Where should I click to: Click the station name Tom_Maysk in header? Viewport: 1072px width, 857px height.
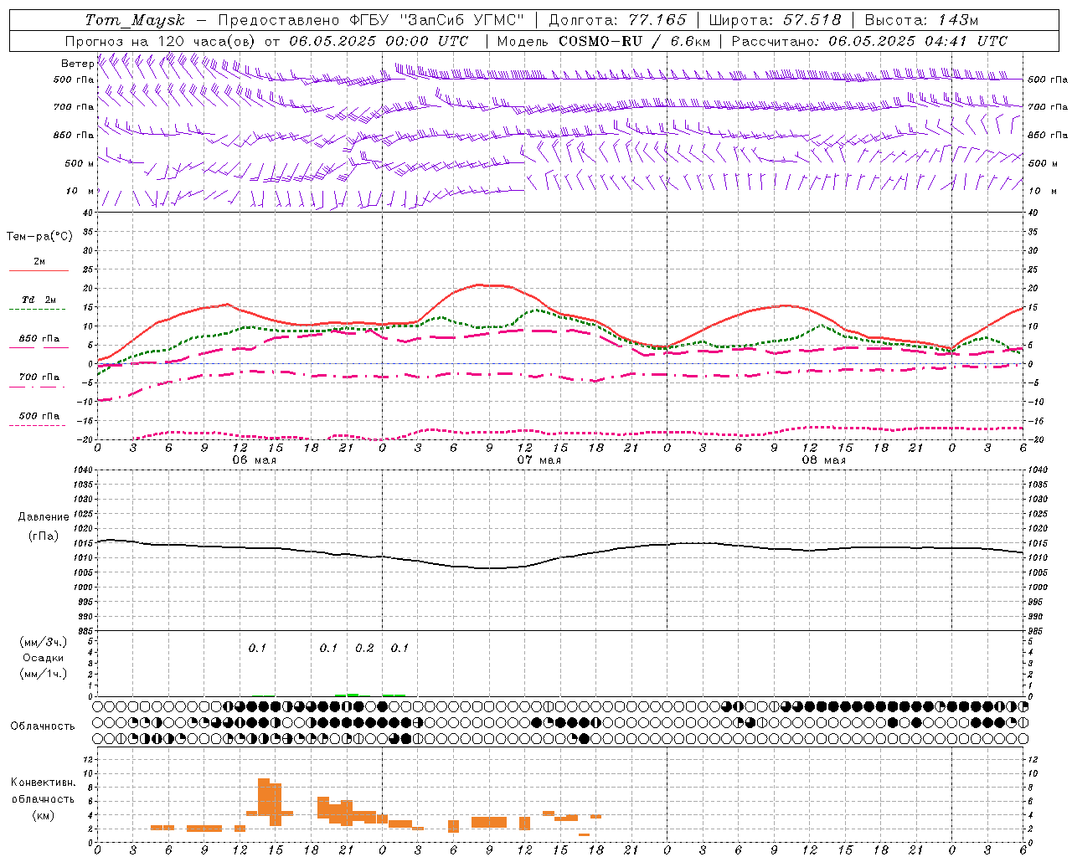[x=135, y=20]
